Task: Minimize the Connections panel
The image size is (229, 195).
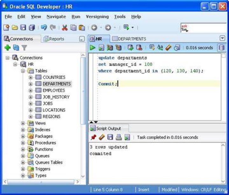Action: tap(82, 39)
